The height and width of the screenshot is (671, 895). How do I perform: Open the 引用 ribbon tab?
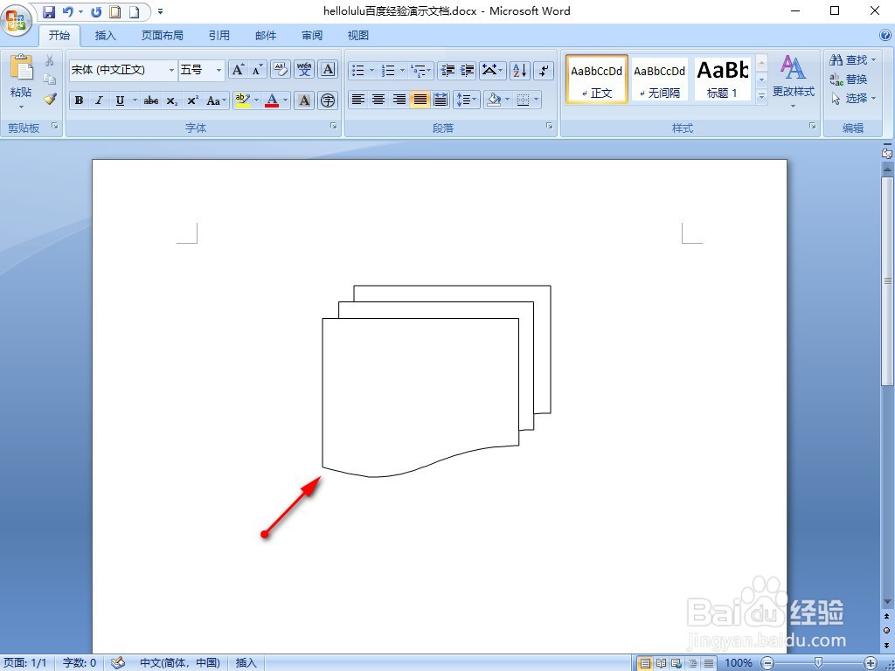pos(219,35)
